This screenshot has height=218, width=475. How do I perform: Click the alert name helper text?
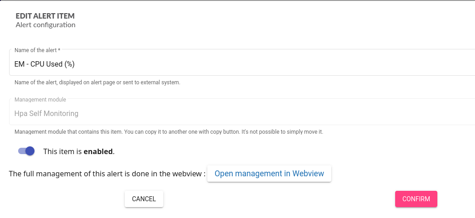[x=97, y=82]
